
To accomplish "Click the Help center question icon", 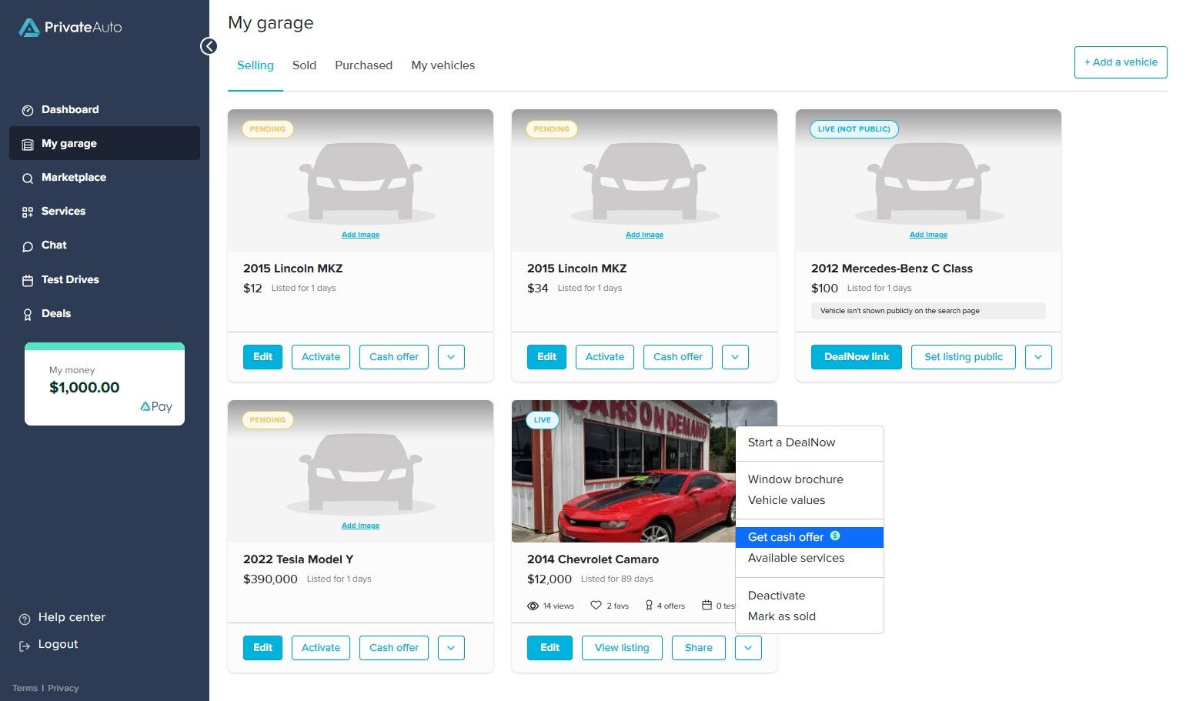I will pos(25,618).
